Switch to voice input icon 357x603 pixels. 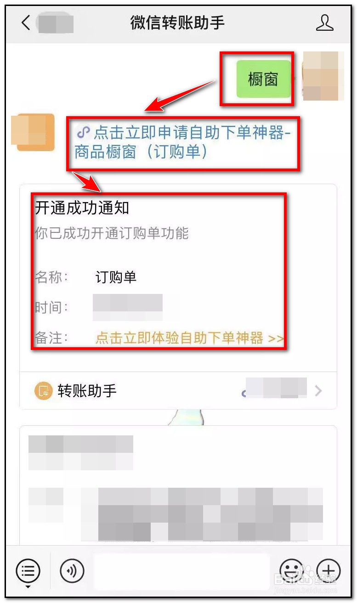coord(72,571)
